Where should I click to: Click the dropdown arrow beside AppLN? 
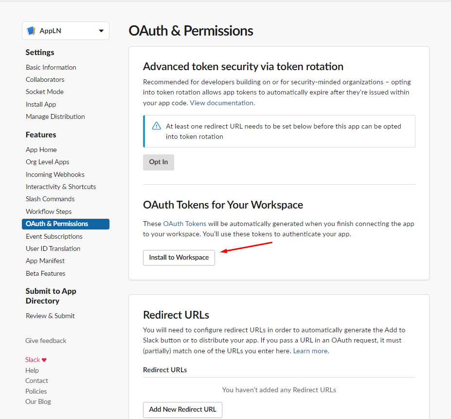tap(102, 30)
